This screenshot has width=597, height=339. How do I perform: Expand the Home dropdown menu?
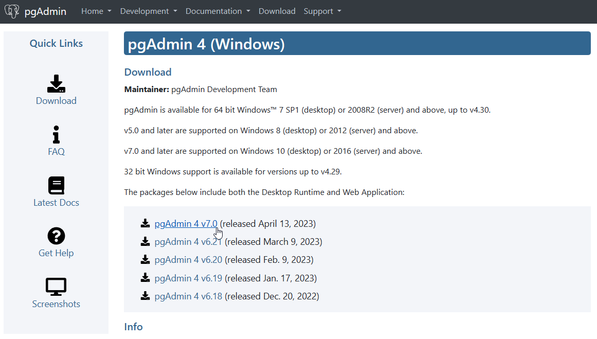(x=96, y=11)
